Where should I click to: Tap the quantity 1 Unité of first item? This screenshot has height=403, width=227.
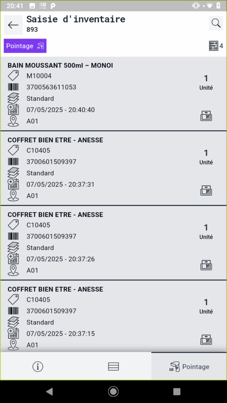206,82
